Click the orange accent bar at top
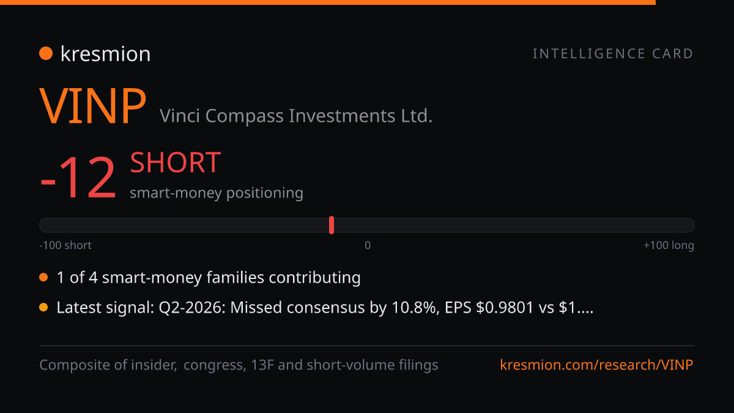Viewport: 734px width, 413px height. [x=328, y=2]
